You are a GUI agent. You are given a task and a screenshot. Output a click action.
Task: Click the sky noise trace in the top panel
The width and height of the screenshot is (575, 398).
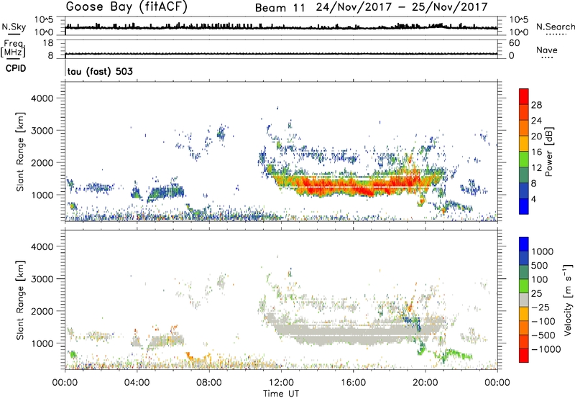[281, 27]
